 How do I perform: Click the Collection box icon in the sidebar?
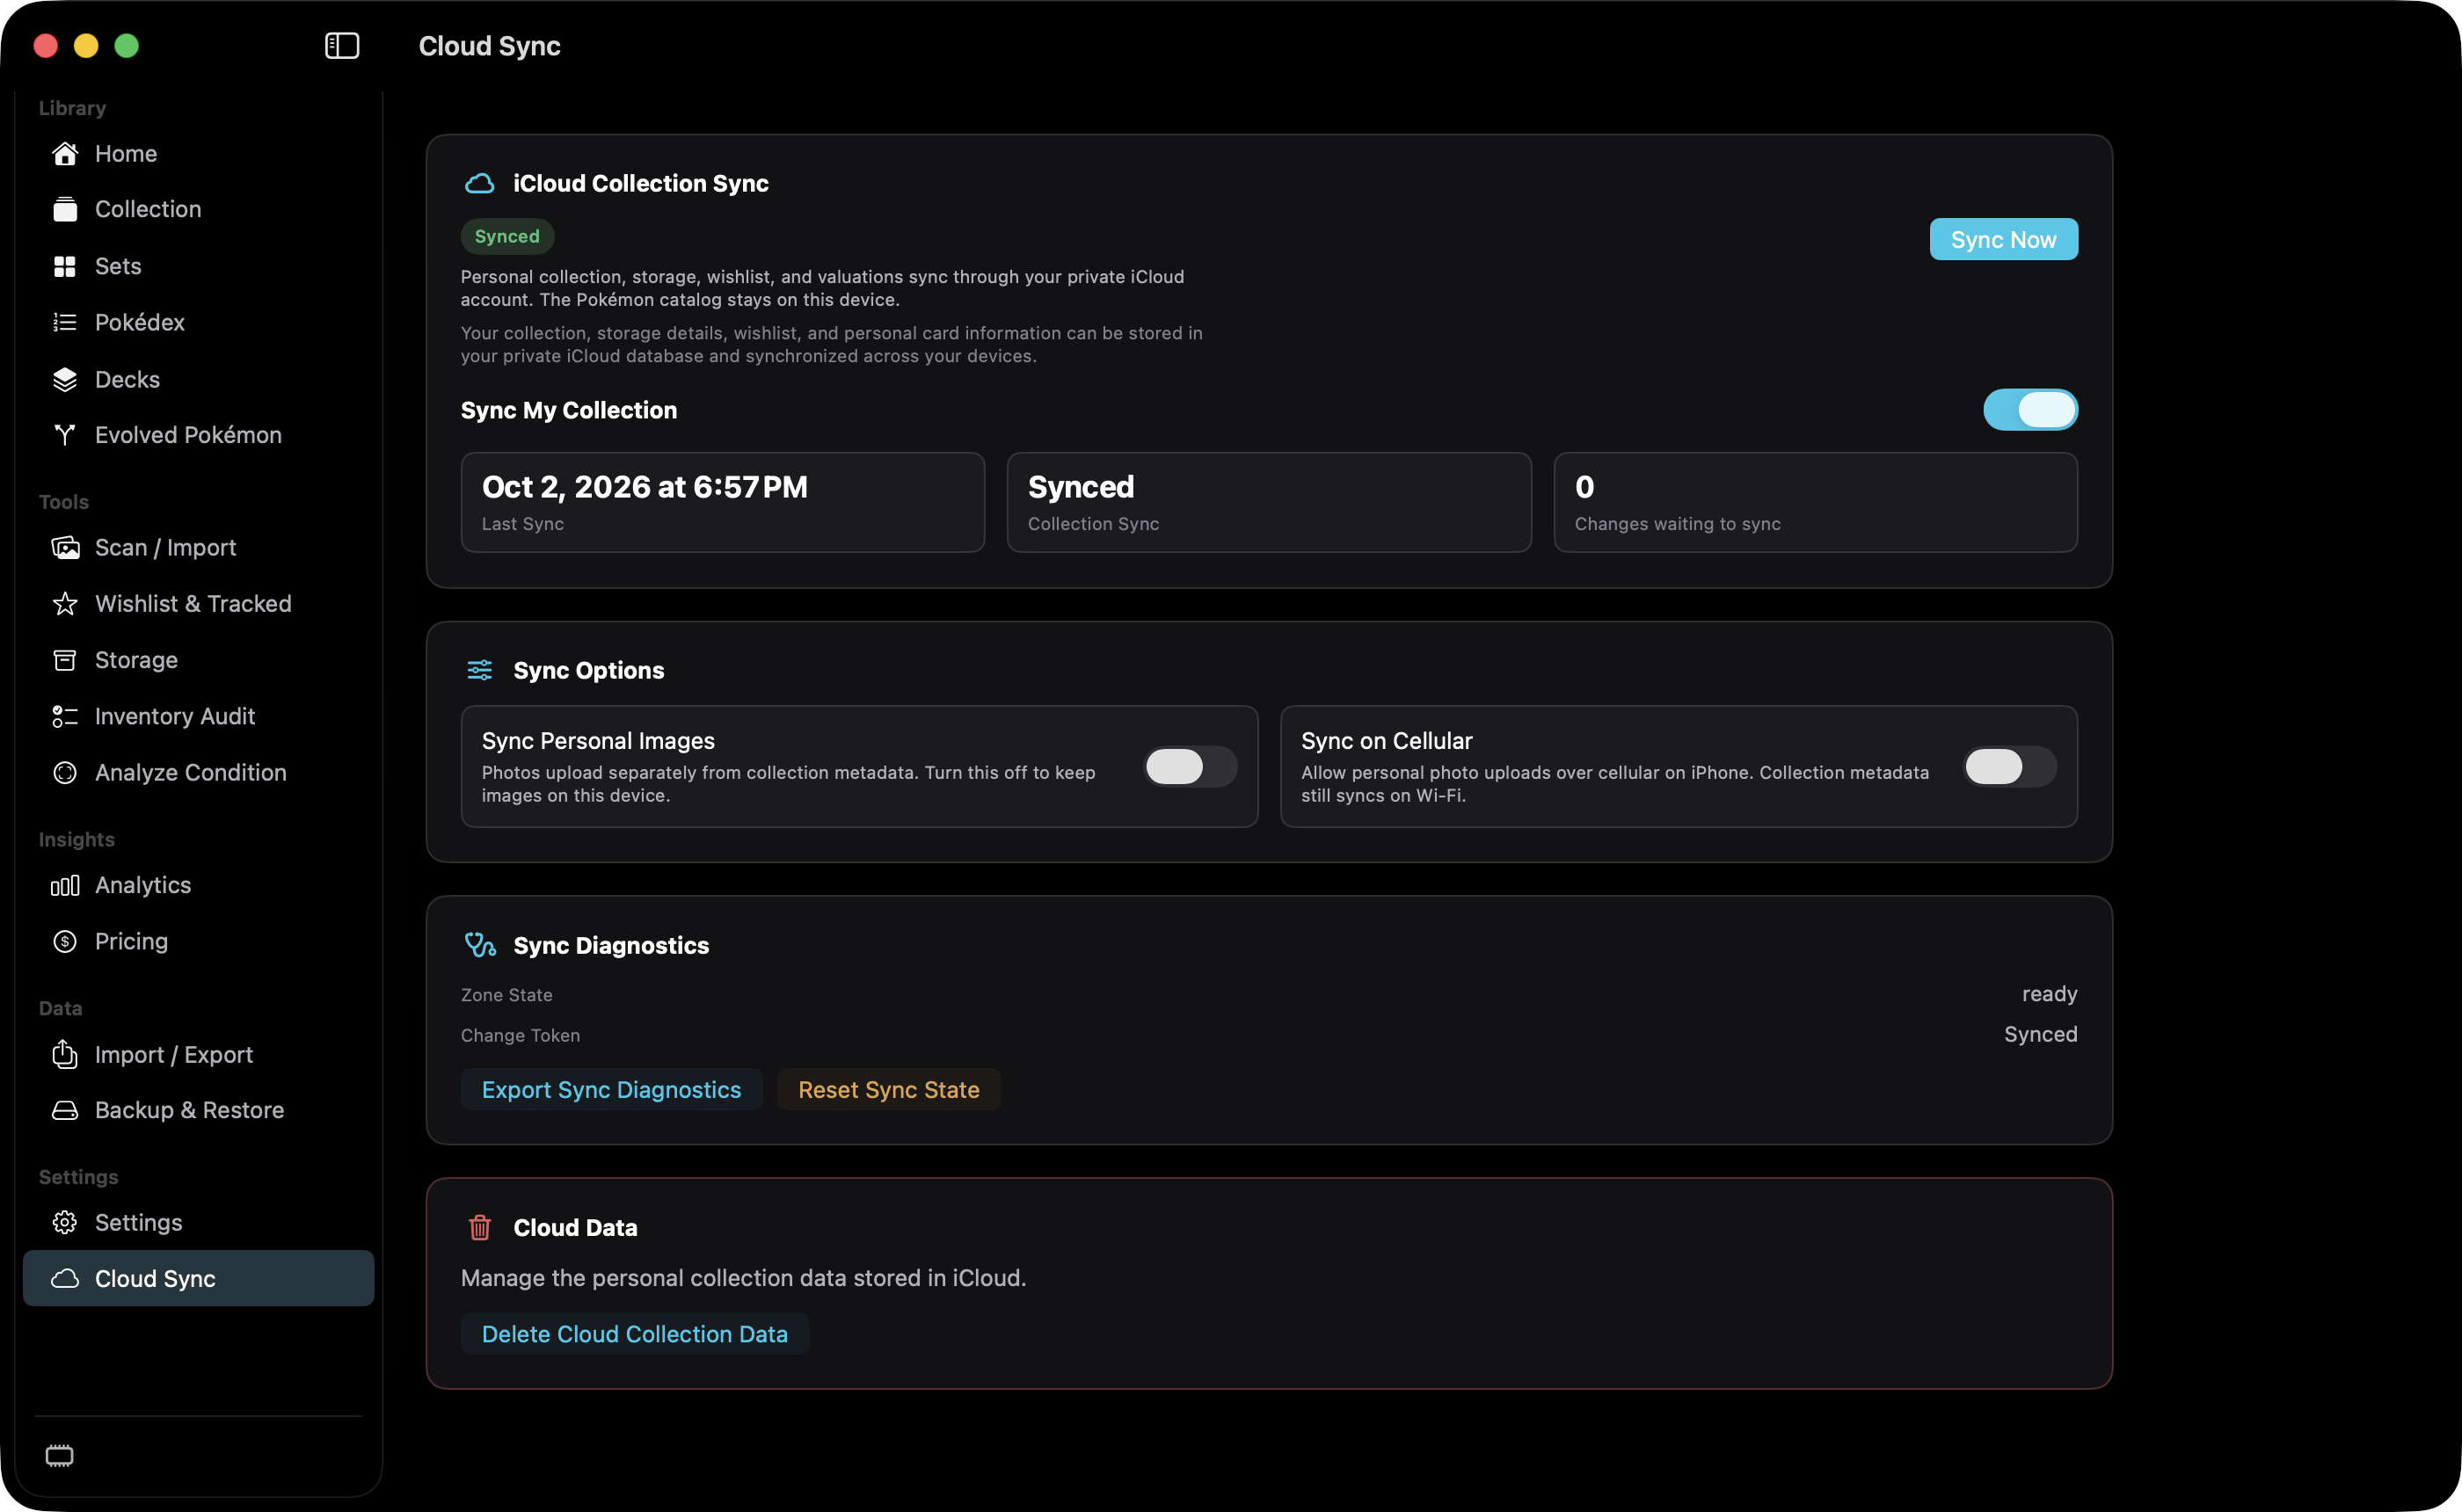pos(65,209)
